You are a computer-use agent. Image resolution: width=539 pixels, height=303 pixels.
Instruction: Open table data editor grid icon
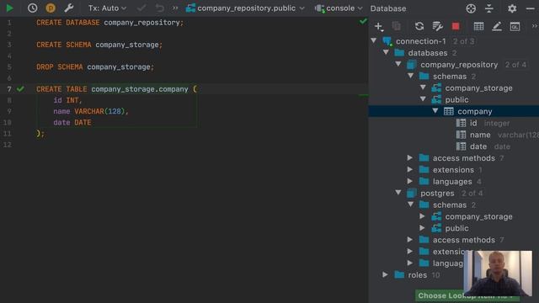click(478, 26)
